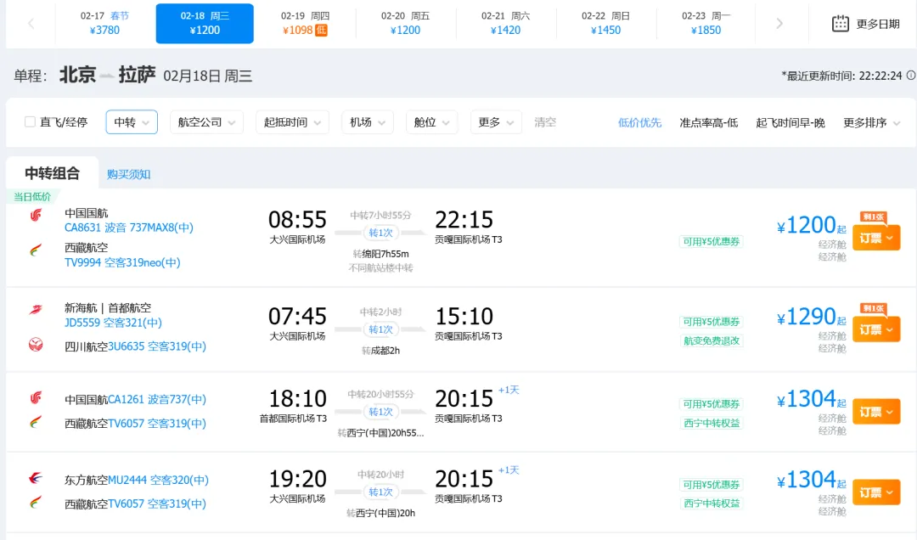Viewport: 917px width, 540px height.
Task: Click Air China logo on CA8631 row
Action: [36, 215]
